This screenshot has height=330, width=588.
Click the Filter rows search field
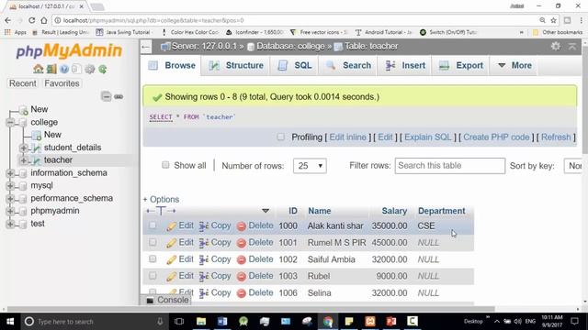(x=449, y=166)
